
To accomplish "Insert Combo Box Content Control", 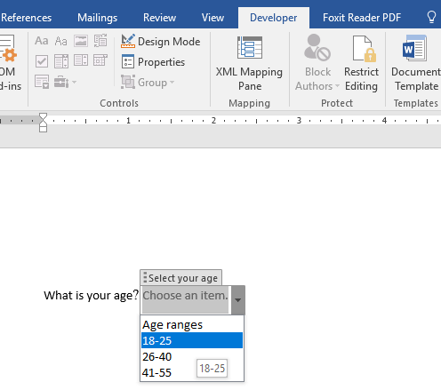I will pyautogui.click(x=61, y=61).
